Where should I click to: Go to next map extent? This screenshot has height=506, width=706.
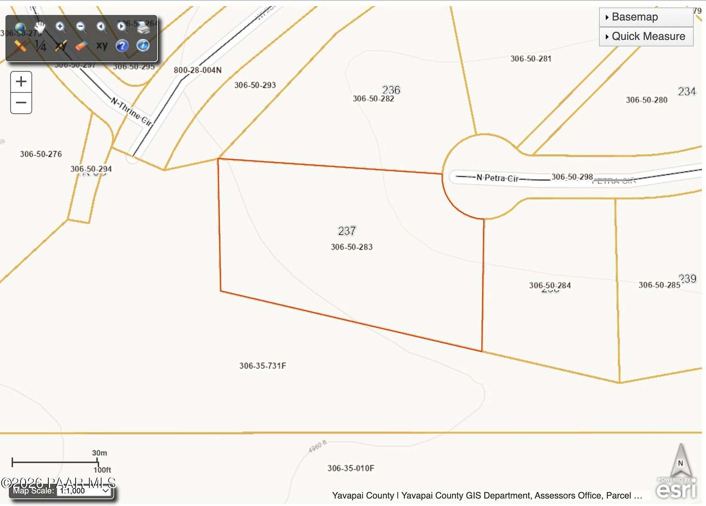[121, 27]
